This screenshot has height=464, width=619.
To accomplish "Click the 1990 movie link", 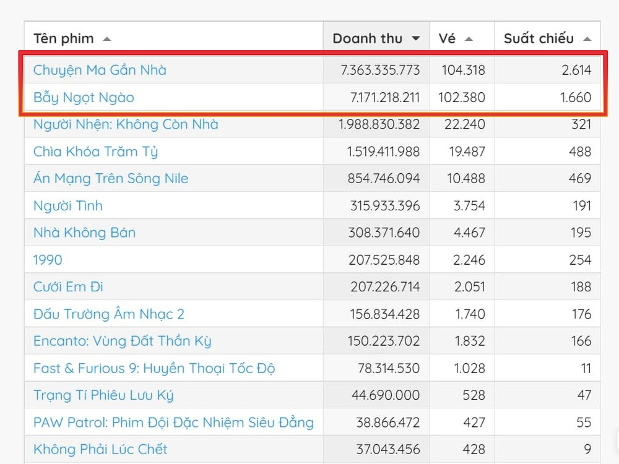I will tap(48, 260).
